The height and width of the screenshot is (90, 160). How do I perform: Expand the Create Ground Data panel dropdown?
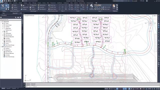click(x=15, y=11)
